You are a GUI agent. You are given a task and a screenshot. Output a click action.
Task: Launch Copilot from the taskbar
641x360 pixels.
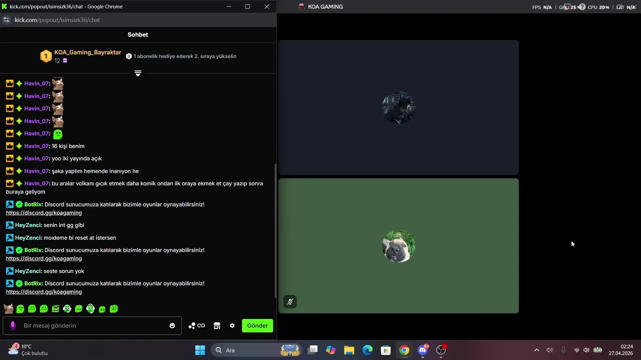[331, 350]
